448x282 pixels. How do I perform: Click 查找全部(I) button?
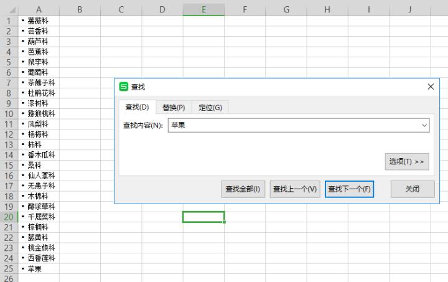pos(243,189)
